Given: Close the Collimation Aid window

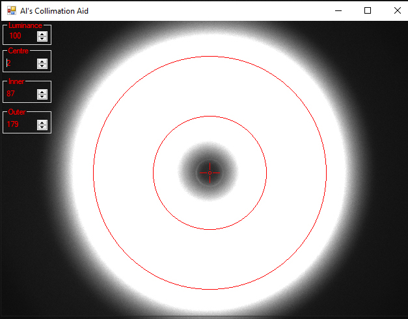Looking at the screenshot, I should click(398, 10).
